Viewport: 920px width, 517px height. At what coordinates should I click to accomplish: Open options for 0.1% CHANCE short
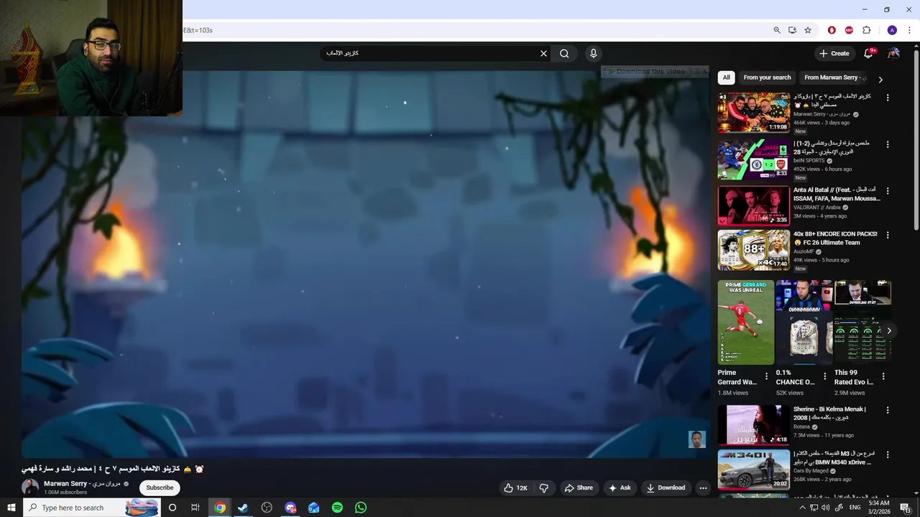pos(824,376)
